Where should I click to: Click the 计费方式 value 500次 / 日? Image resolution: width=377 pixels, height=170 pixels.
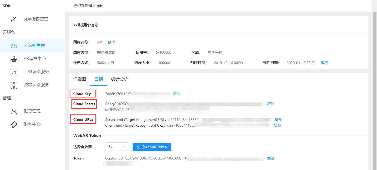coord(105,63)
